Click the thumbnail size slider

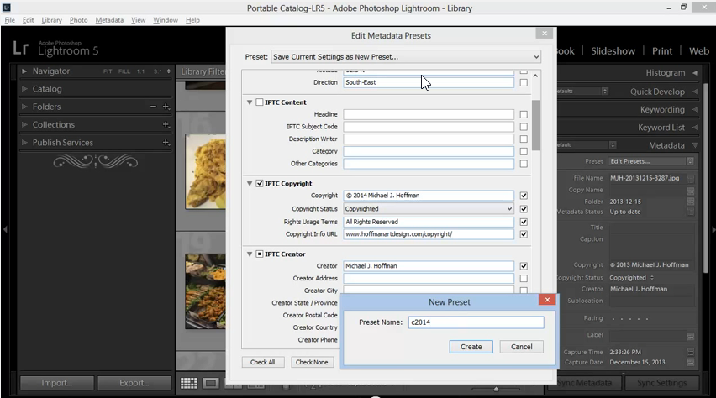pyautogui.click(x=496, y=389)
